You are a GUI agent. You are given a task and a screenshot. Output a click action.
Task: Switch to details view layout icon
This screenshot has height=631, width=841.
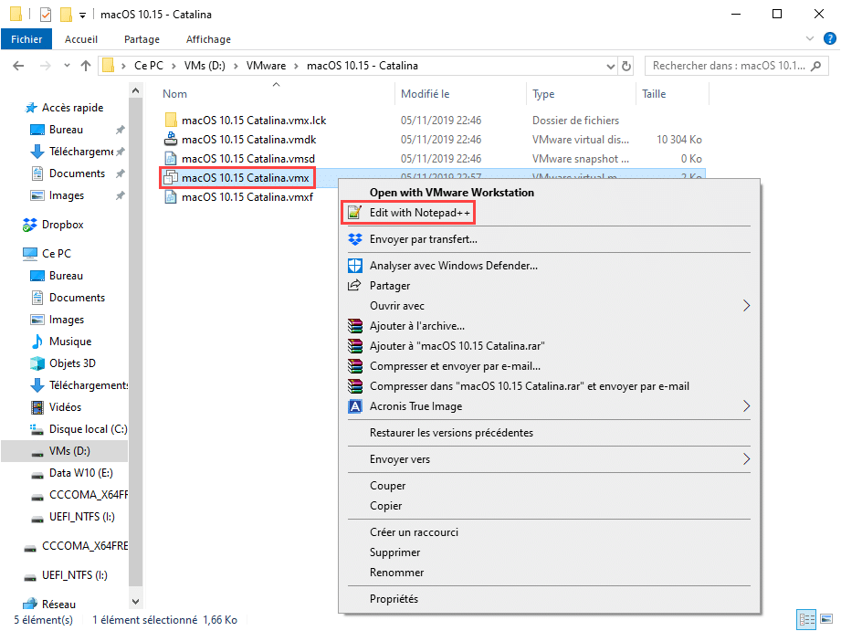[x=806, y=620]
